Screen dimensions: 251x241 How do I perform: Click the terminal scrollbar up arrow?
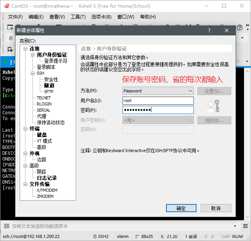247,71
